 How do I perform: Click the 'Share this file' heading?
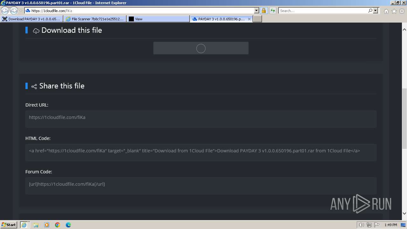(62, 86)
